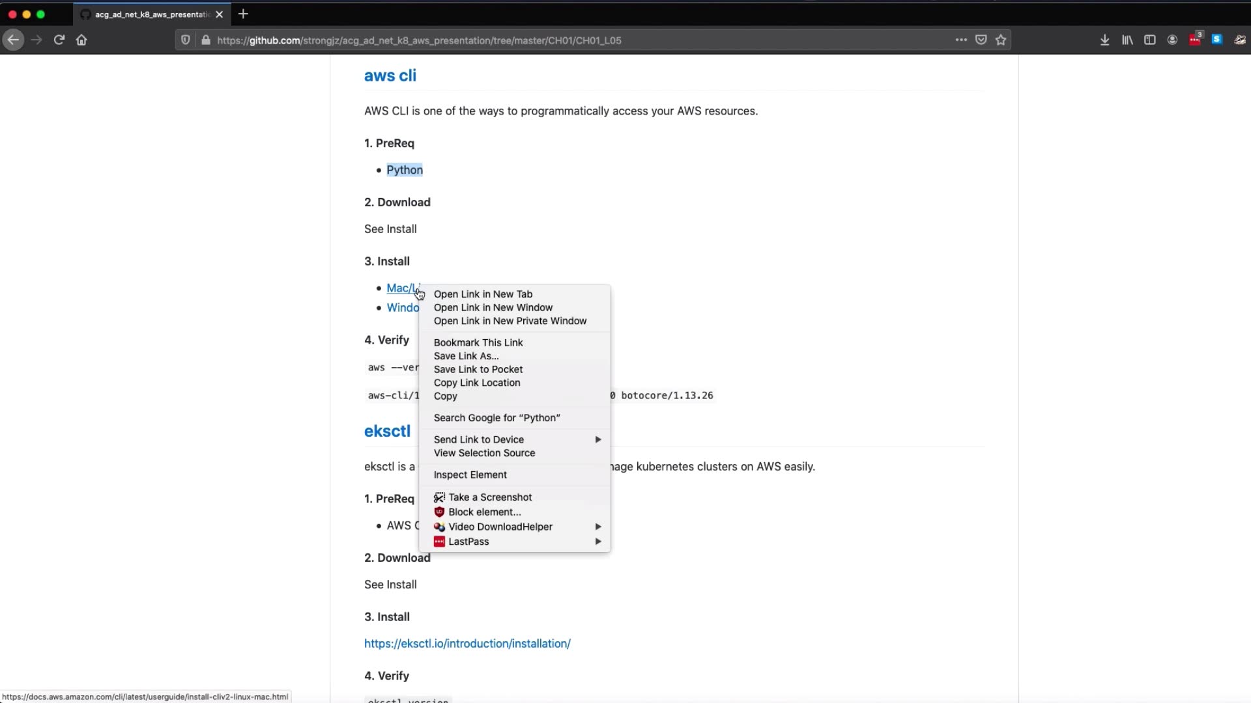Image resolution: width=1251 pixels, height=703 pixels.
Task: Reload the current page
Action: click(59, 40)
